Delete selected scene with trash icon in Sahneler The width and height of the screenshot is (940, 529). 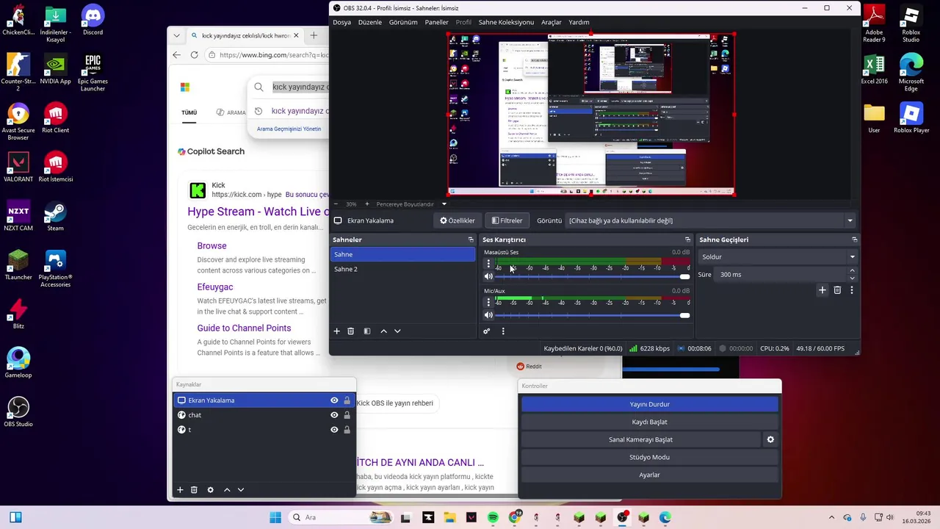[351, 331]
